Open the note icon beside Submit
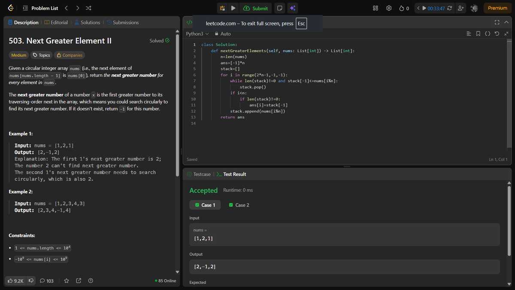 279,8
